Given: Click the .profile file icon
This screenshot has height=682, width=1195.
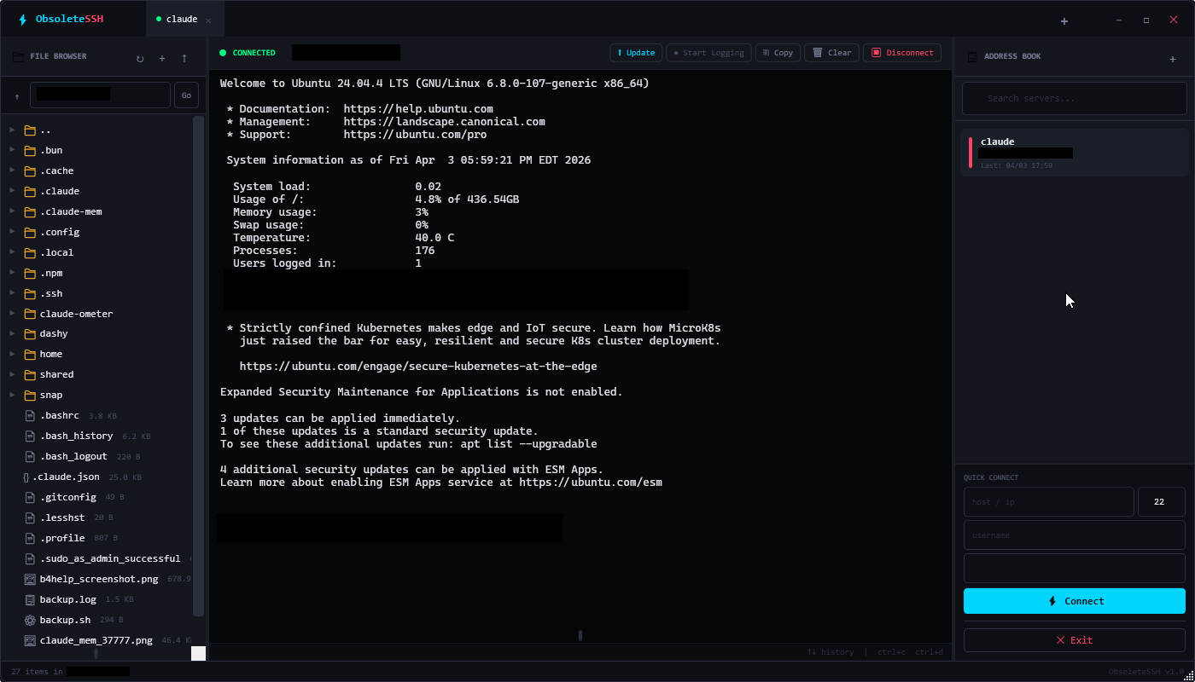Looking at the screenshot, I should 31,539.
